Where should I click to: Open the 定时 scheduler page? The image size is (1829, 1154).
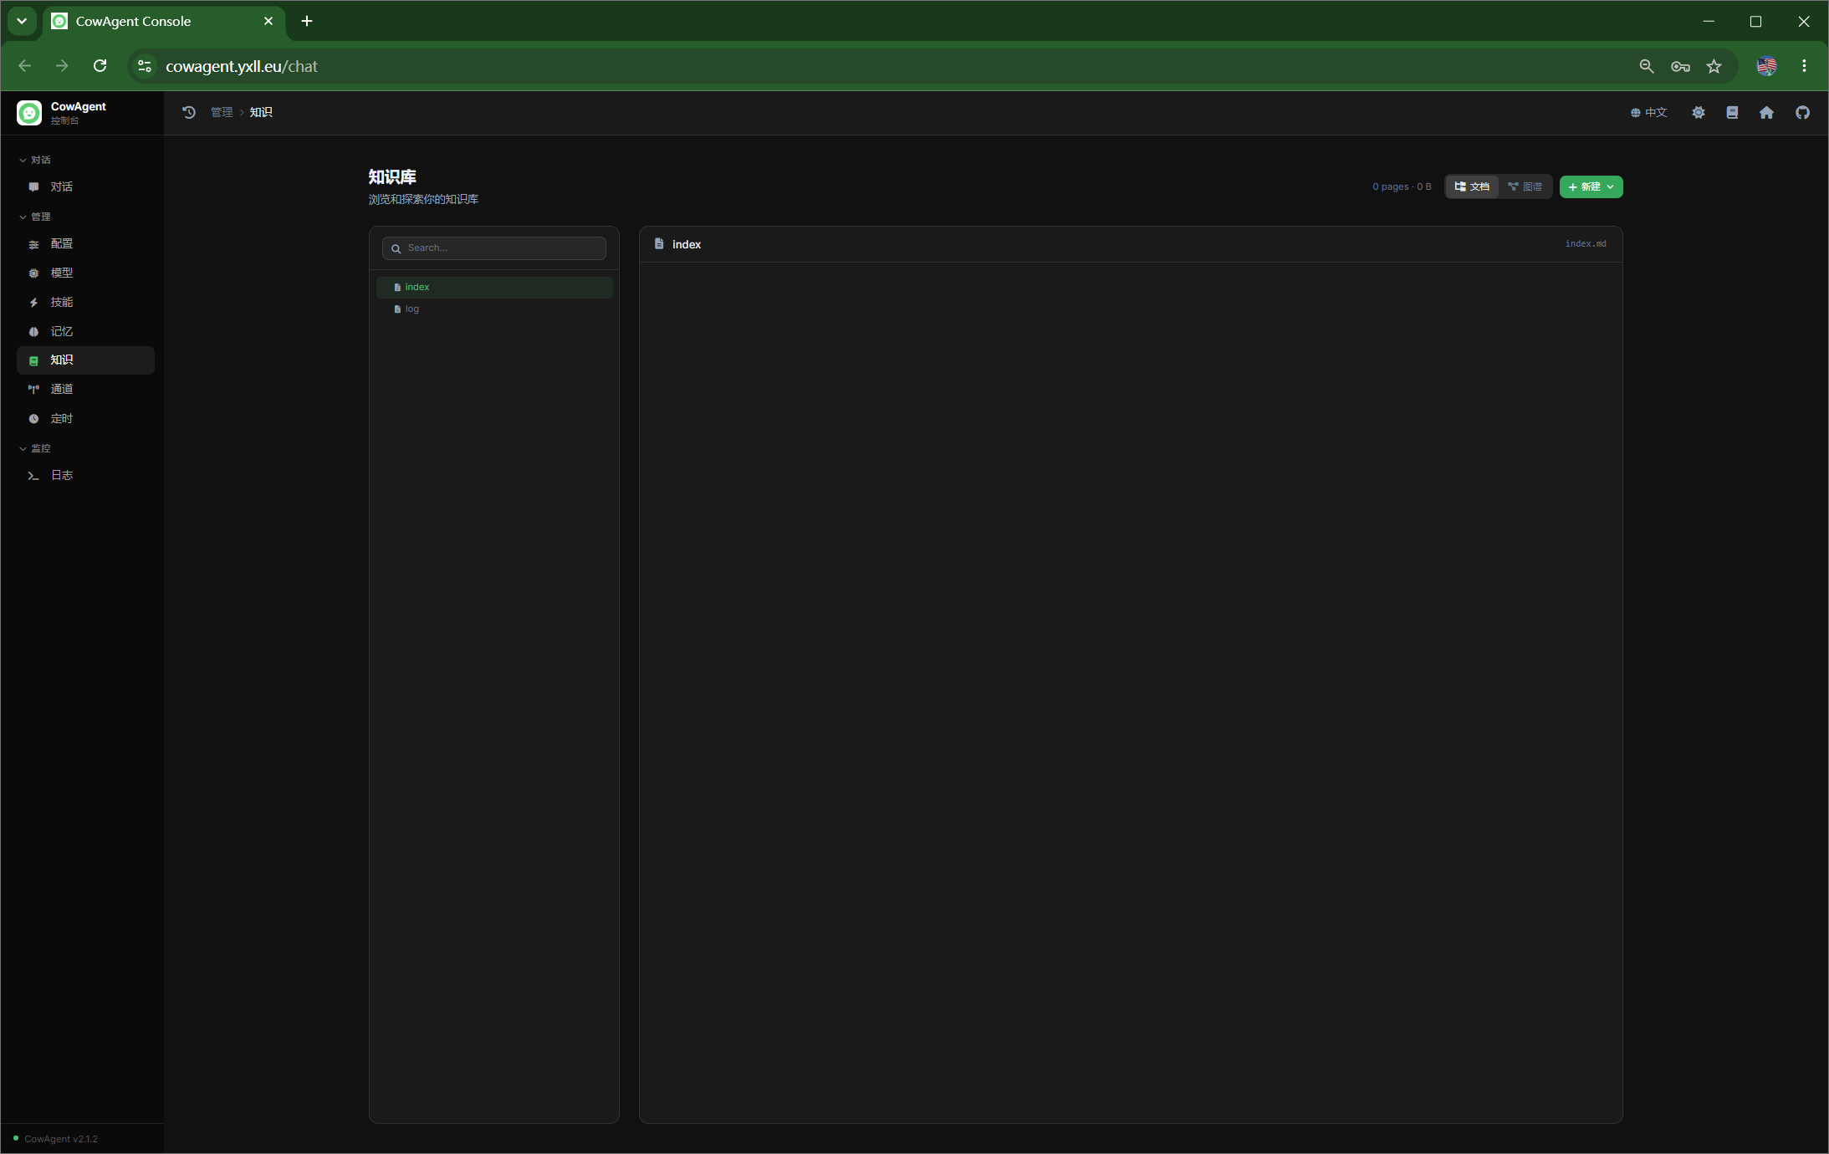pyautogui.click(x=85, y=418)
